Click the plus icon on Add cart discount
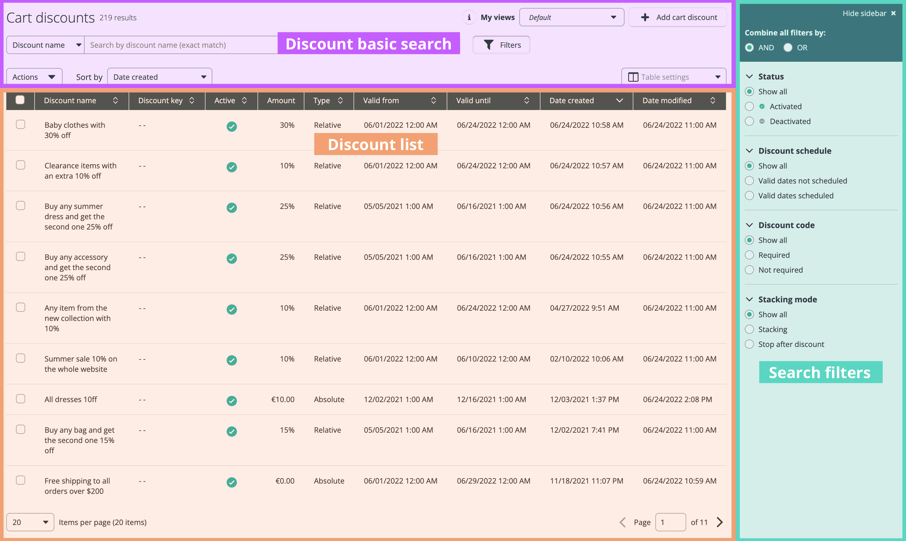The height and width of the screenshot is (541, 906). pyautogui.click(x=644, y=17)
